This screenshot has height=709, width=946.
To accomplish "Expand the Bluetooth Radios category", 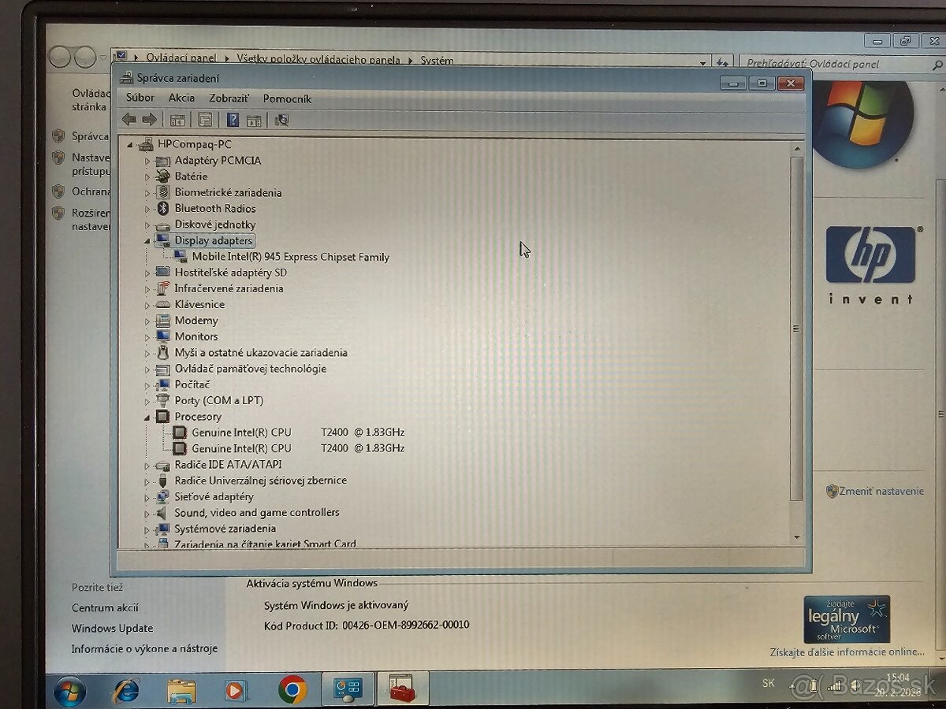I will point(148,208).
